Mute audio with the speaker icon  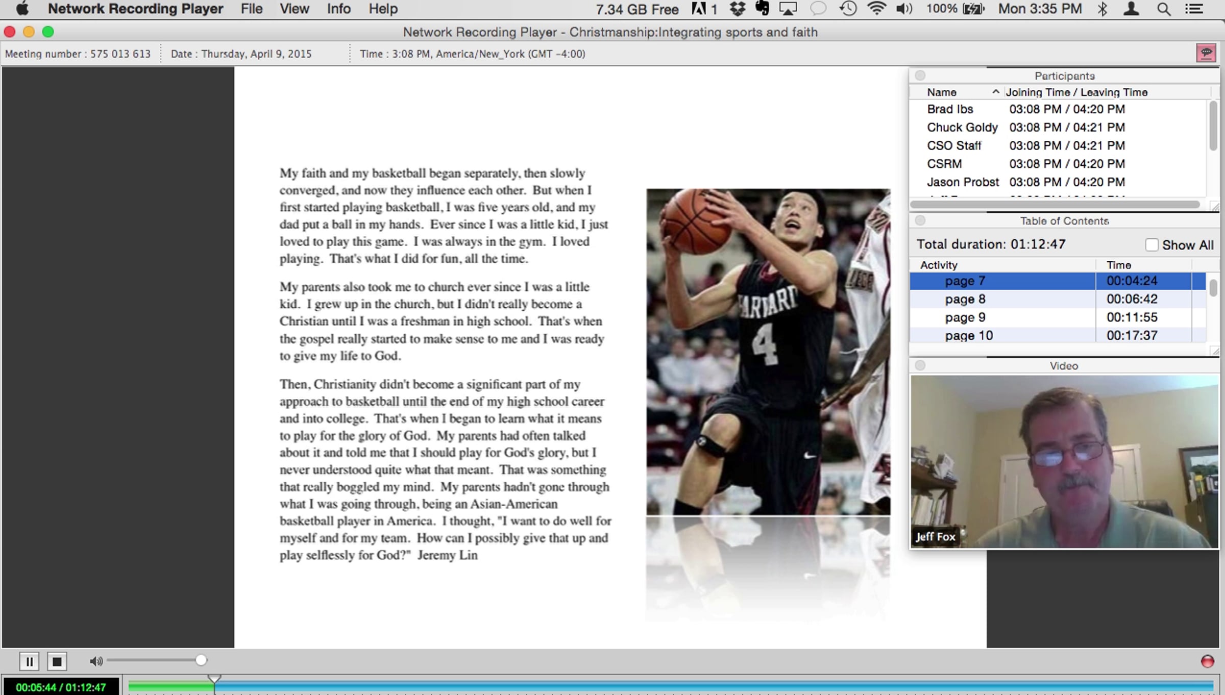point(95,661)
